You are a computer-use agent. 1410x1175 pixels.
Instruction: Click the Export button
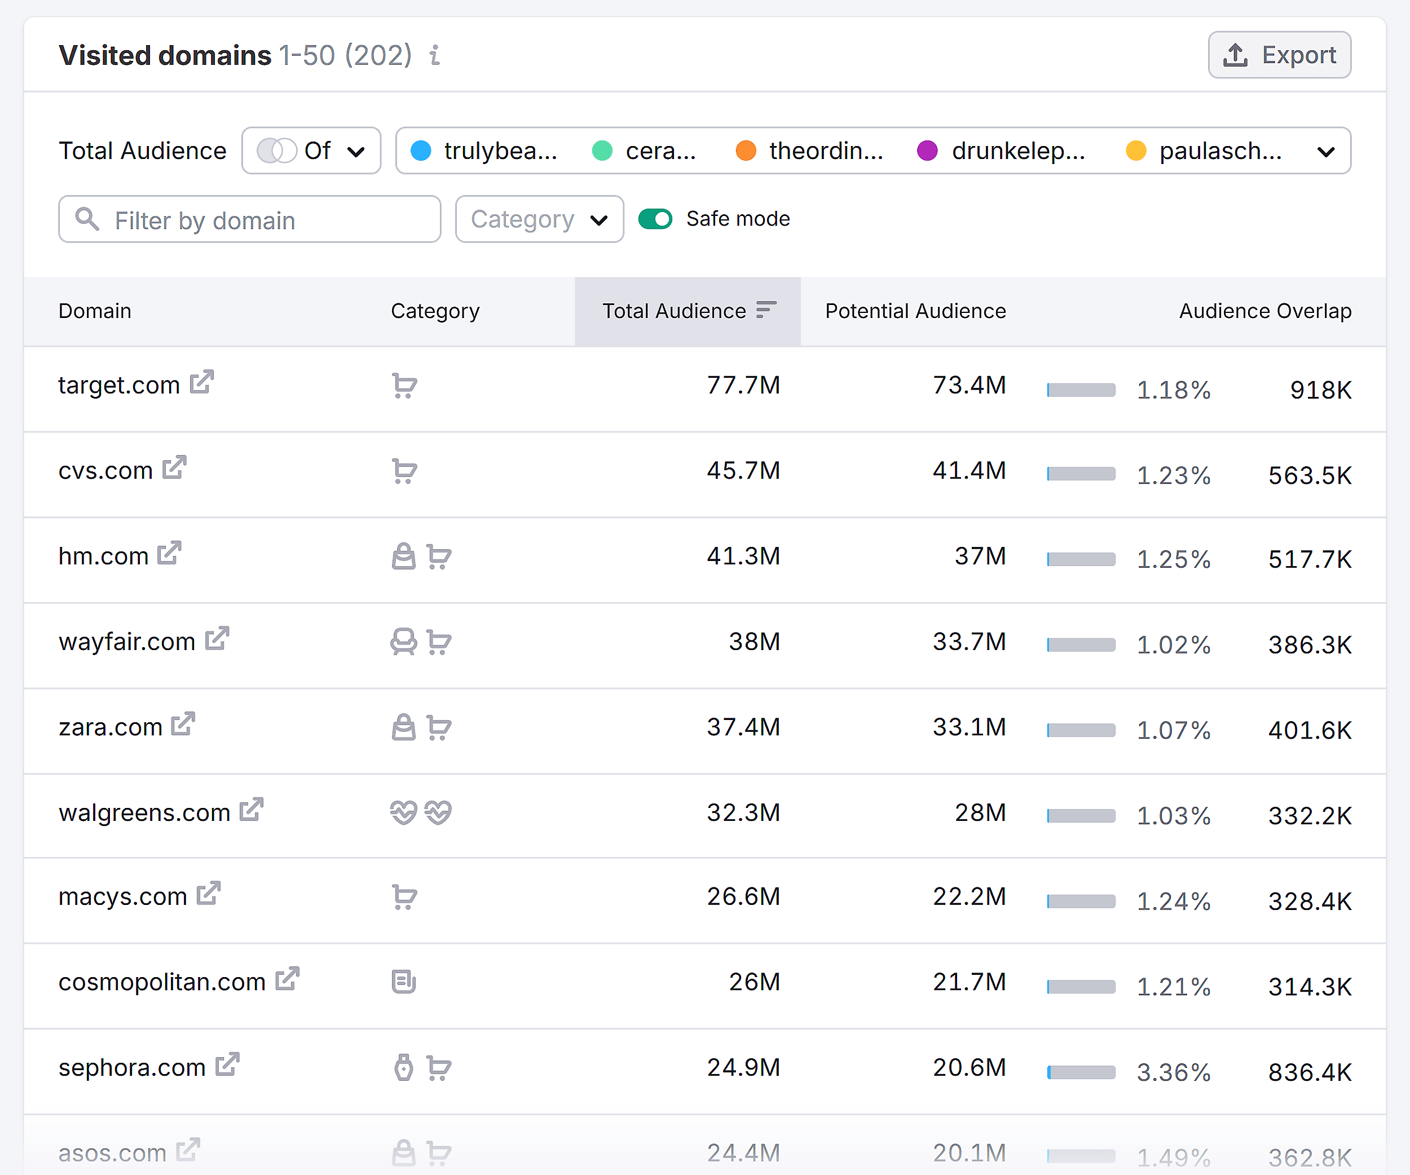point(1280,55)
